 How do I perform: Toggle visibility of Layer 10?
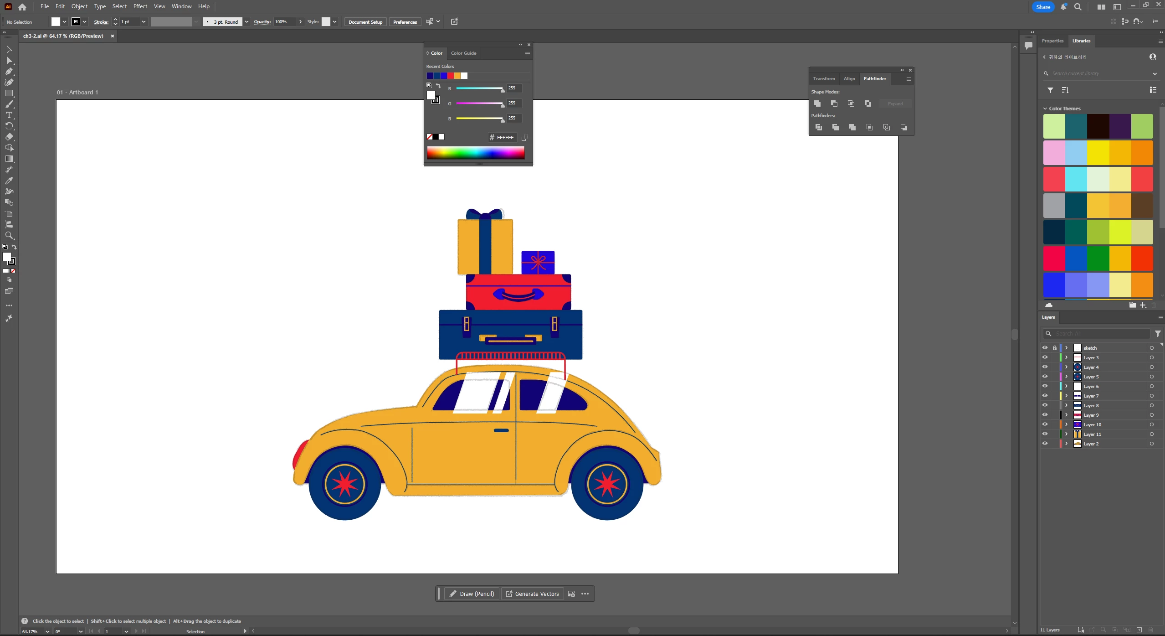pyautogui.click(x=1045, y=424)
